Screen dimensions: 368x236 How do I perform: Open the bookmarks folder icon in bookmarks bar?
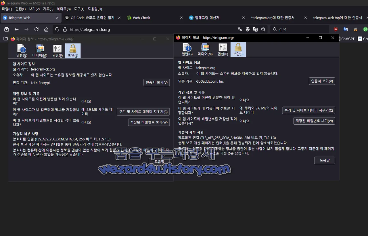[5, 39]
